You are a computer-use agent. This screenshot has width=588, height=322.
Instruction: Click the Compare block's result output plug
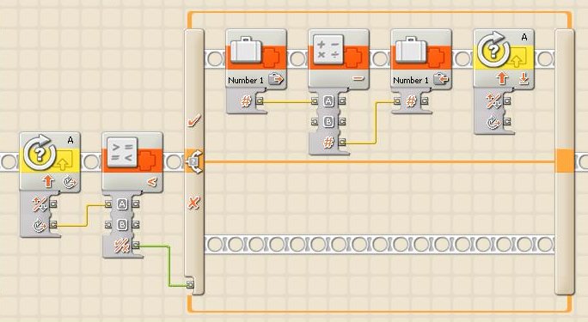click(136, 246)
